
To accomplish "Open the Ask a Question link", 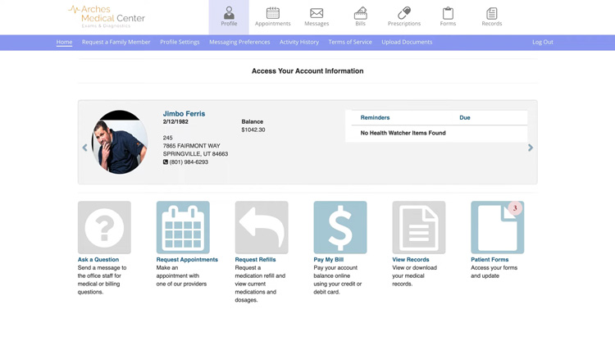I will coord(98,260).
